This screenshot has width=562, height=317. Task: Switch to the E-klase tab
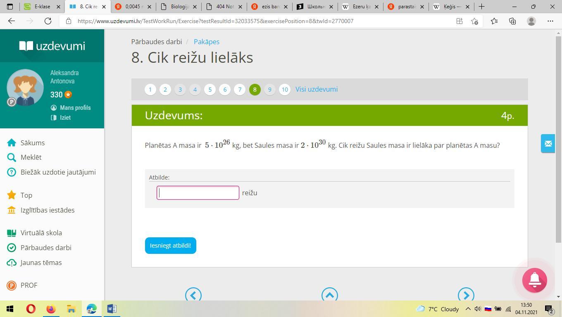42,7
